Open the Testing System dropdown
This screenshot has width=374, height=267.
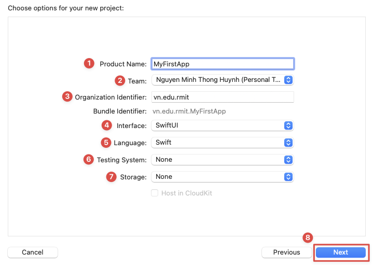tap(223, 160)
